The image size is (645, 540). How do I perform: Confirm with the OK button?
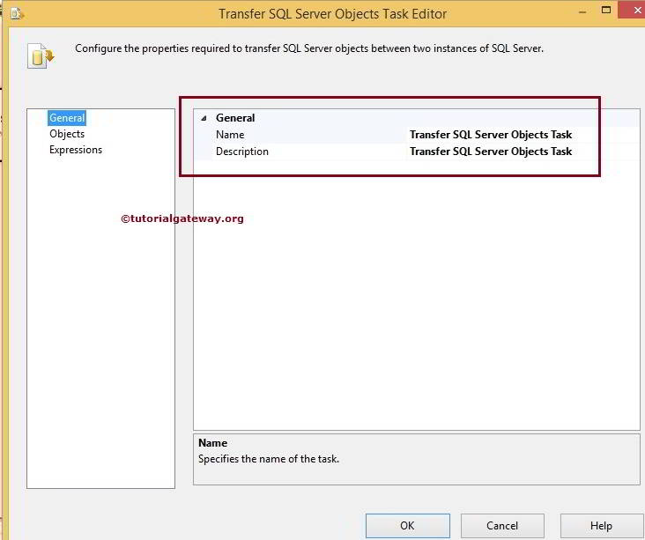pos(408,526)
